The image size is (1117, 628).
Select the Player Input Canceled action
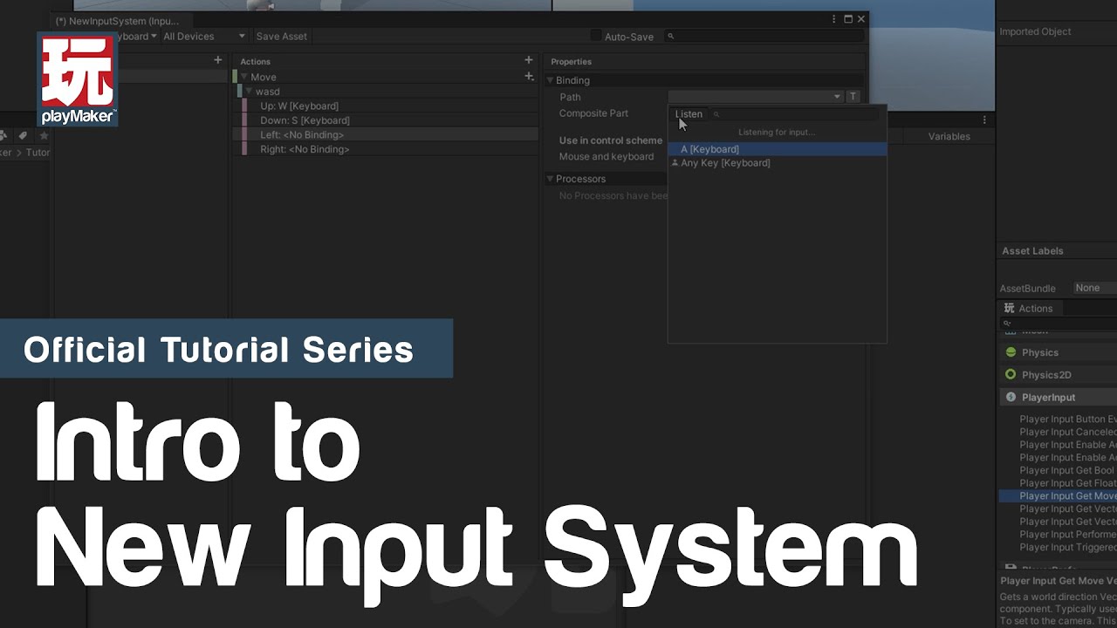click(1068, 432)
